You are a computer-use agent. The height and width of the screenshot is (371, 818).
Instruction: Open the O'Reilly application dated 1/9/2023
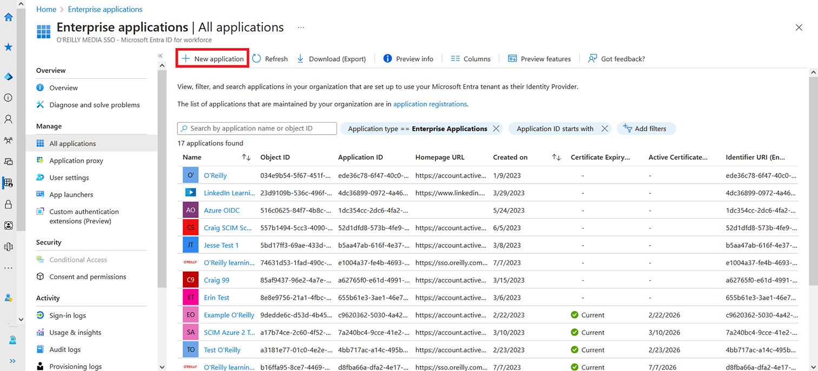click(215, 176)
